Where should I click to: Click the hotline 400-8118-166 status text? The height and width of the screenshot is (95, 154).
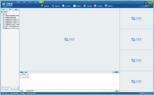146,93
